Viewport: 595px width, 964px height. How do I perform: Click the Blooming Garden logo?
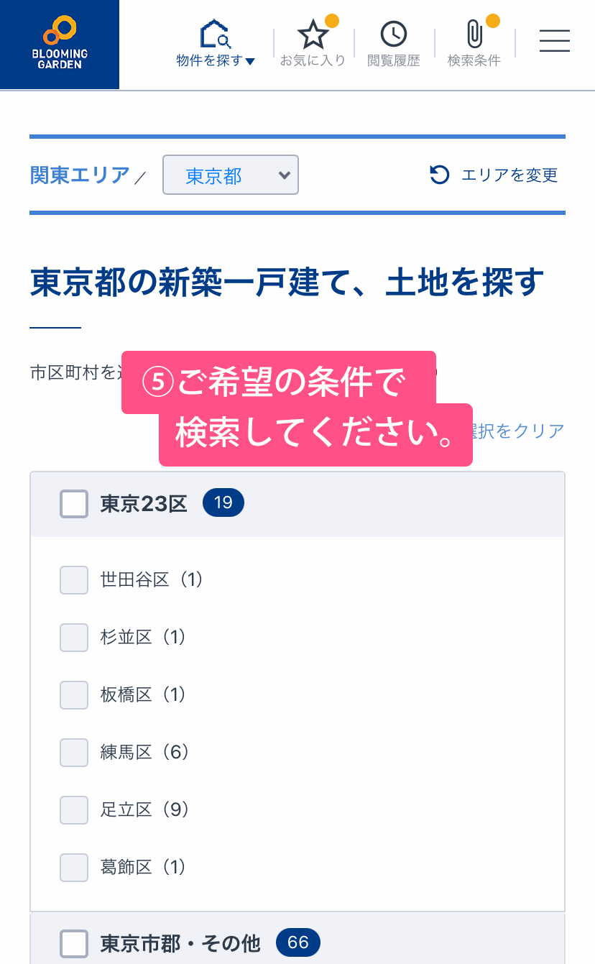coord(60,45)
